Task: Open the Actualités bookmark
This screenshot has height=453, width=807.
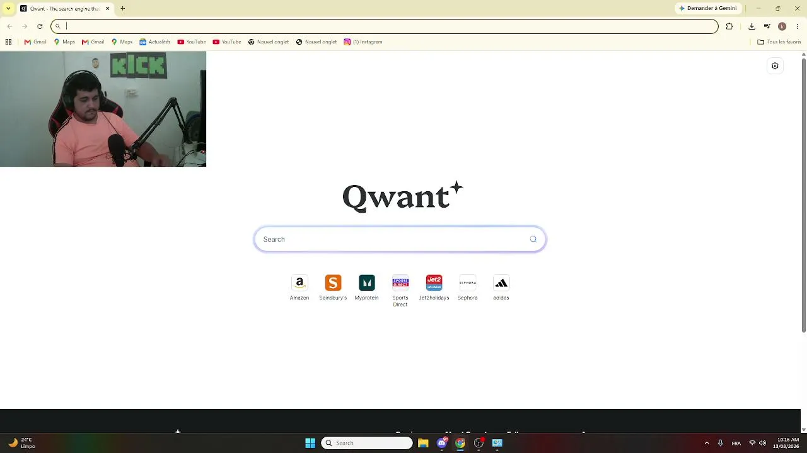Action: pos(155,42)
